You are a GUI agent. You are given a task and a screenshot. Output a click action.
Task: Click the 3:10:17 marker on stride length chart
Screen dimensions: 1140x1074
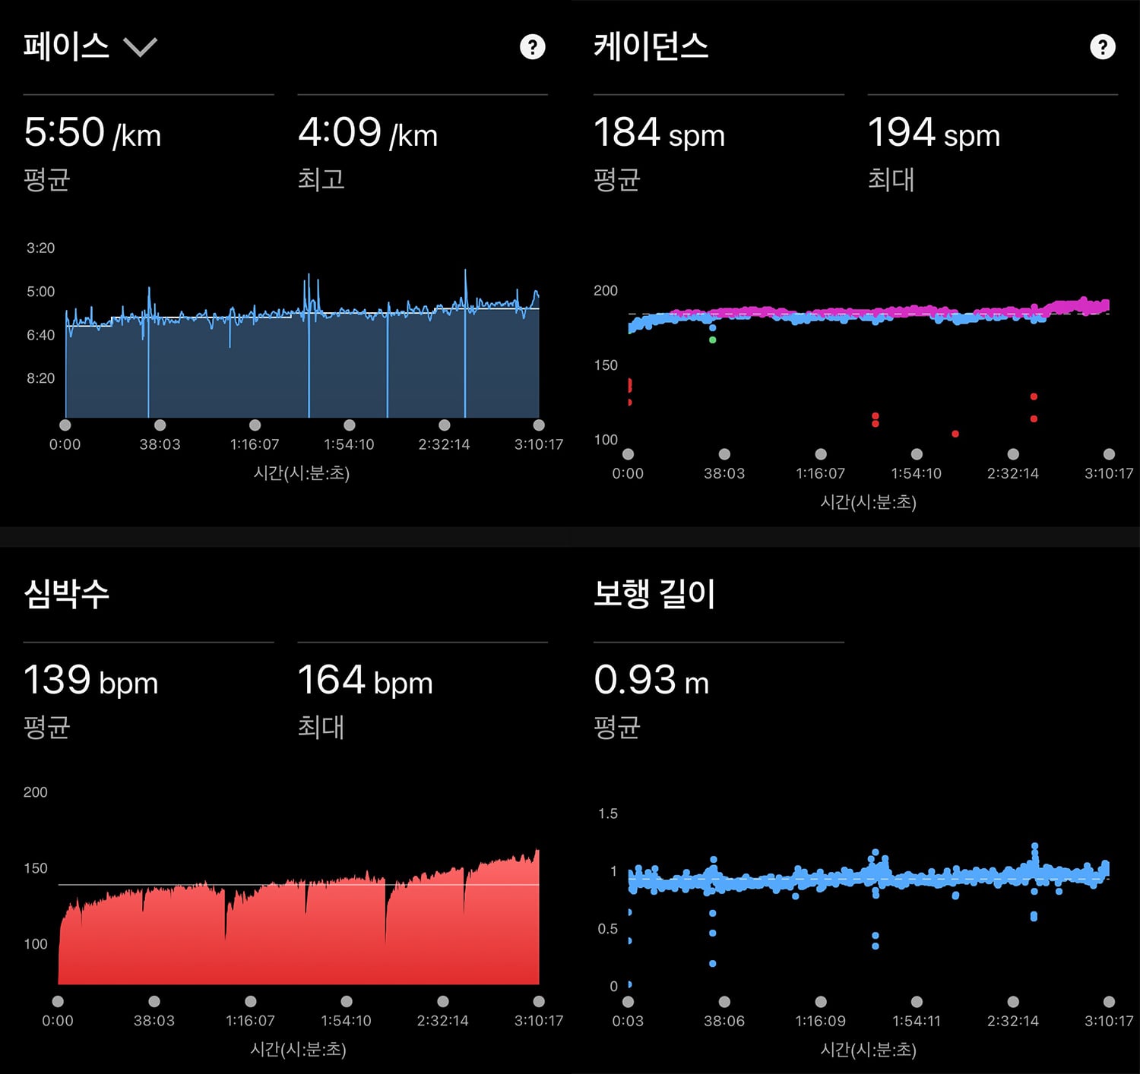tap(1109, 1001)
